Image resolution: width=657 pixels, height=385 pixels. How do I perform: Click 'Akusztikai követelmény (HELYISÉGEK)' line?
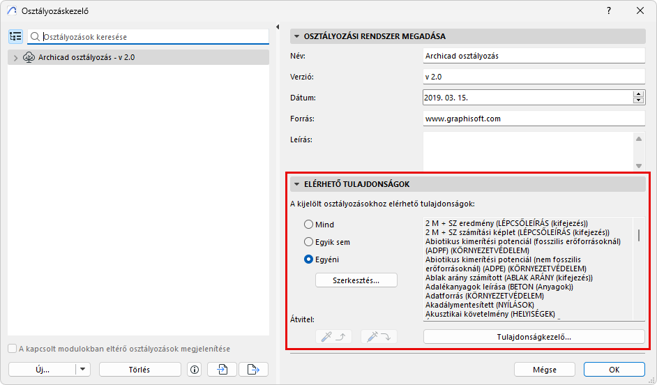490,314
